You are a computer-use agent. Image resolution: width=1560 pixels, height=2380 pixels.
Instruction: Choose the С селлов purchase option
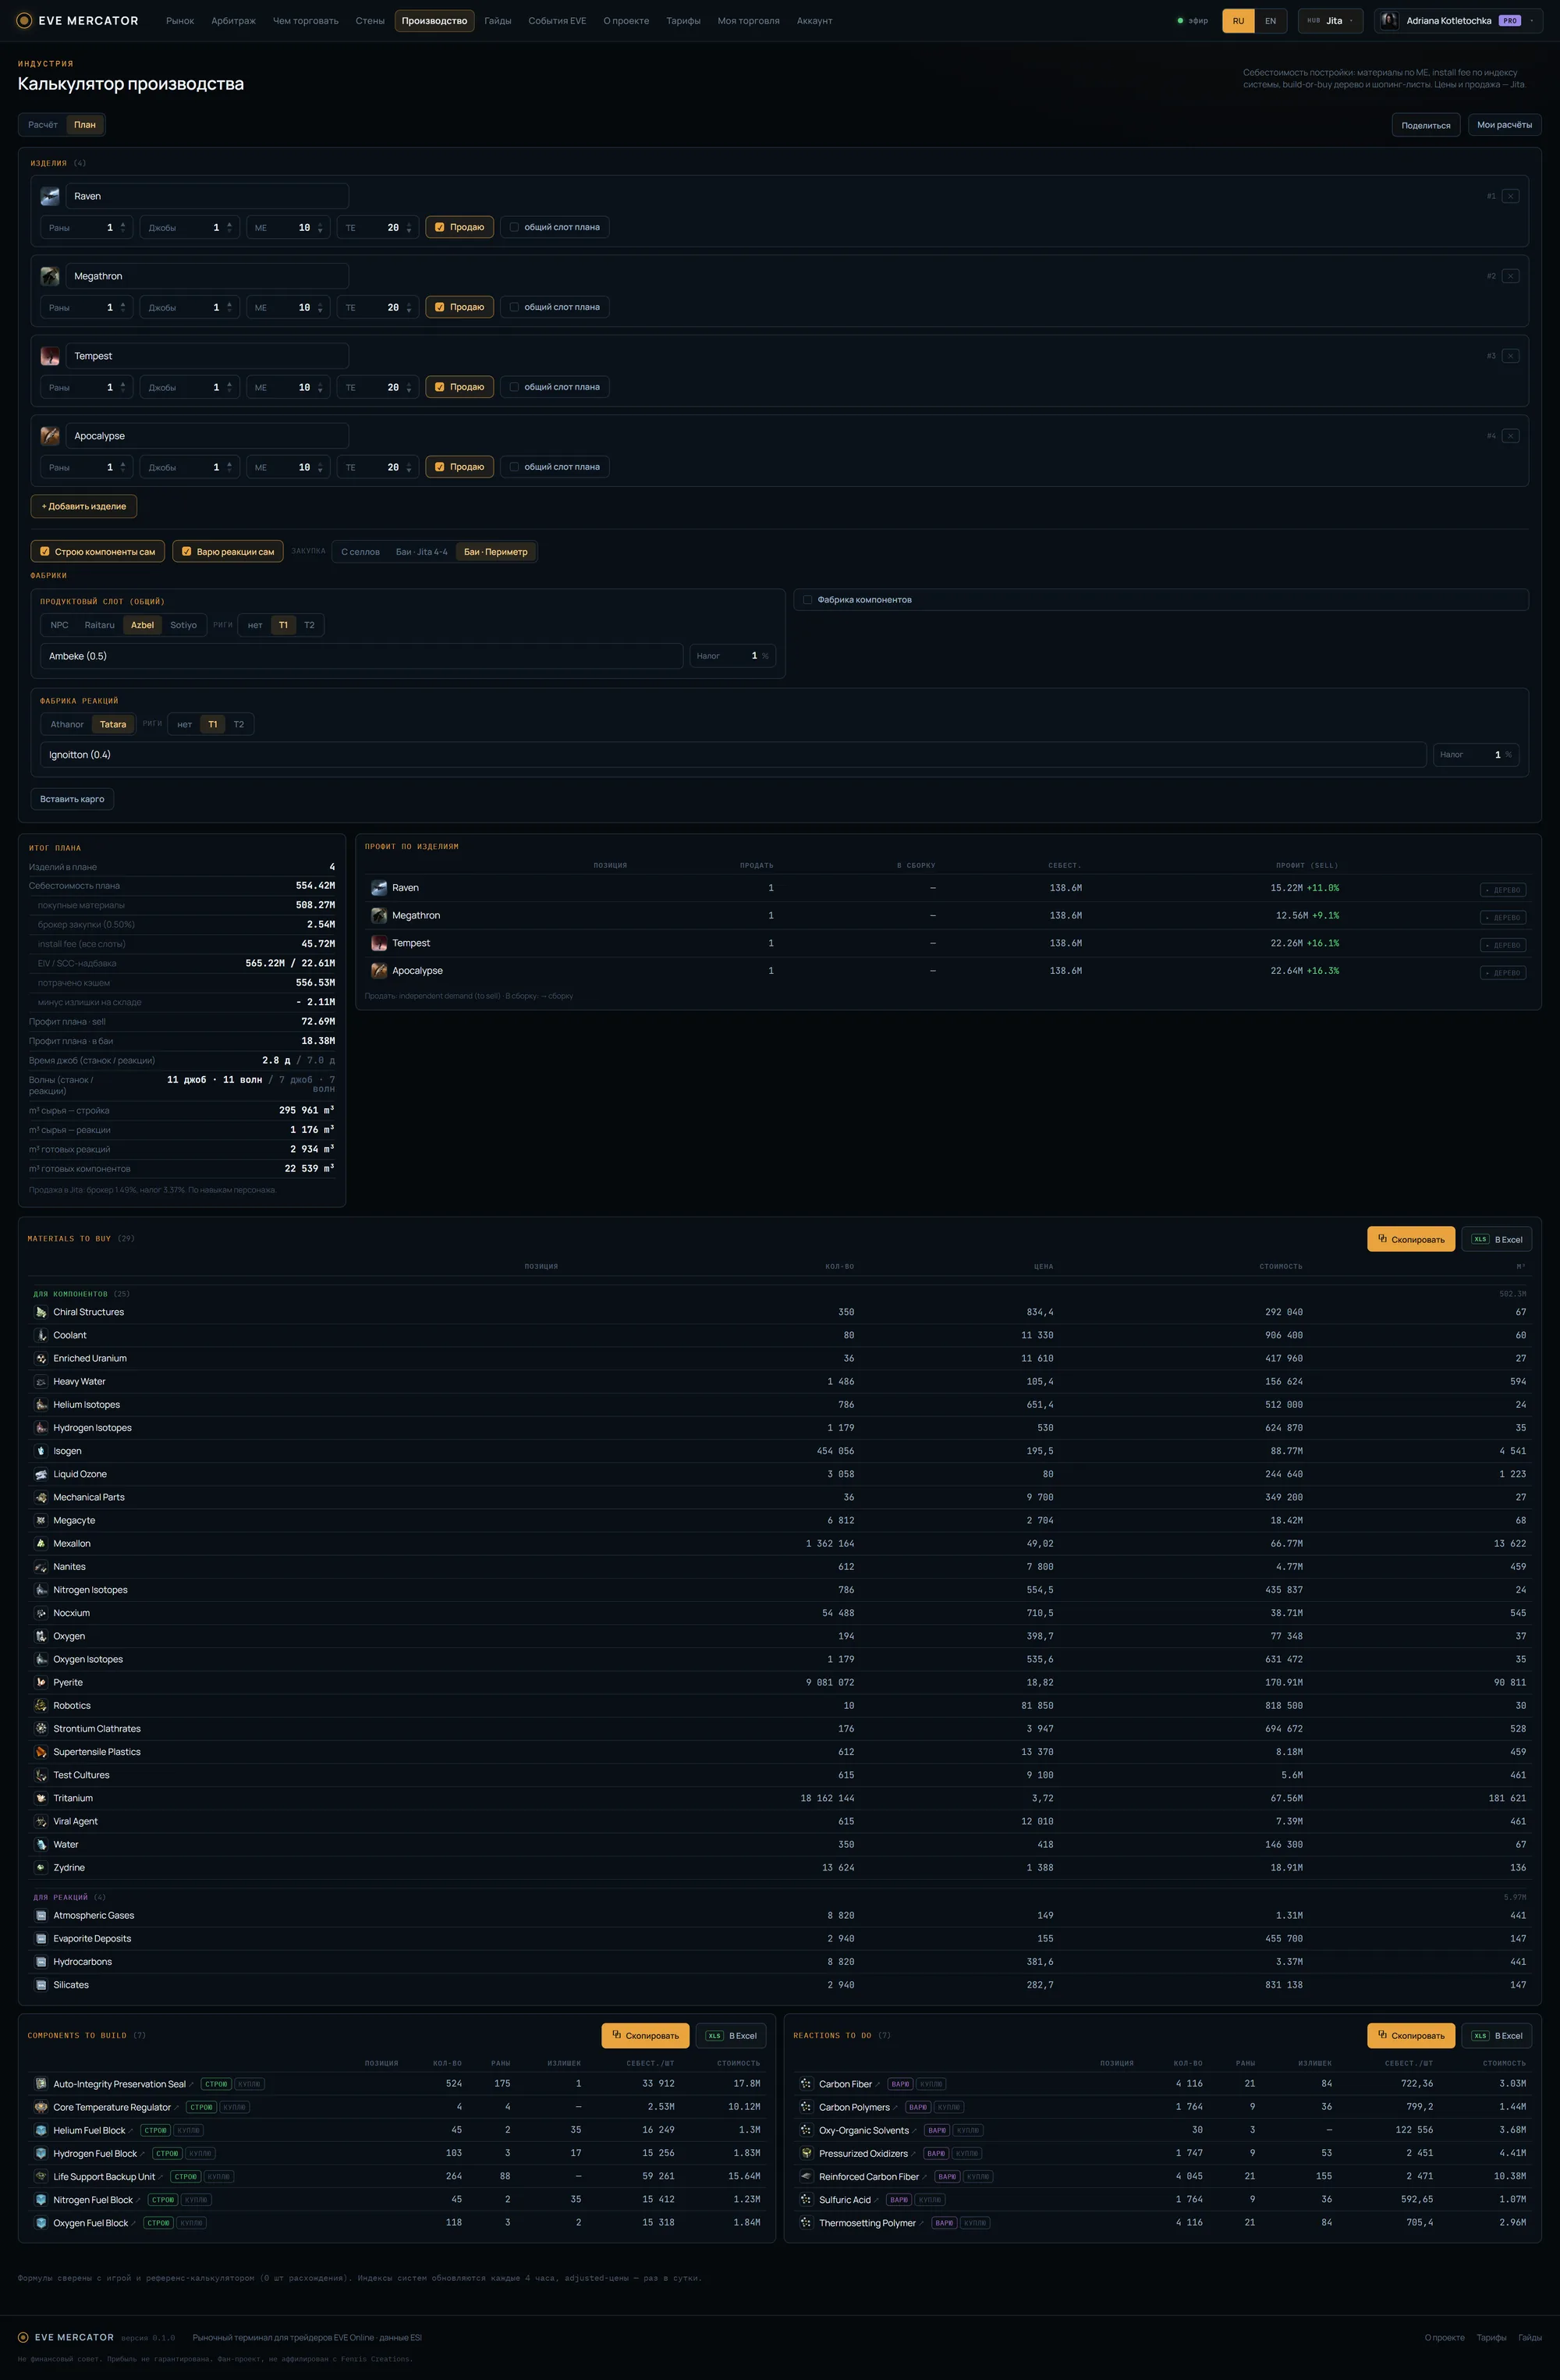coord(360,552)
